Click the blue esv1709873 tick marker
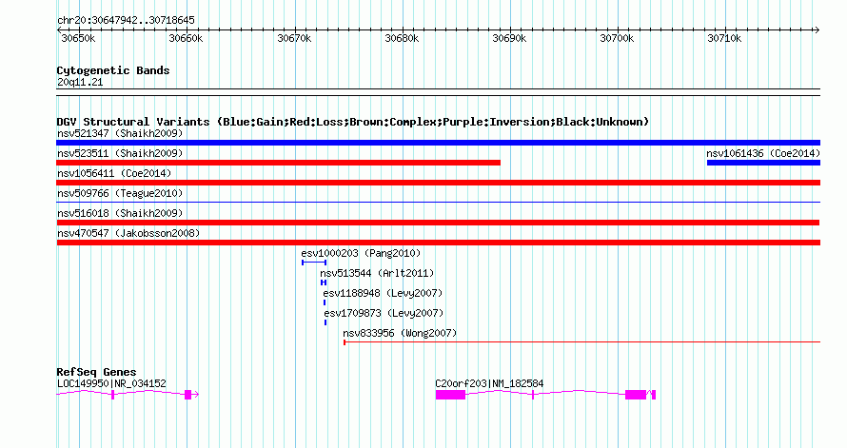The width and height of the screenshot is (847, 448). pyautogui.click(x=325, y=322)
